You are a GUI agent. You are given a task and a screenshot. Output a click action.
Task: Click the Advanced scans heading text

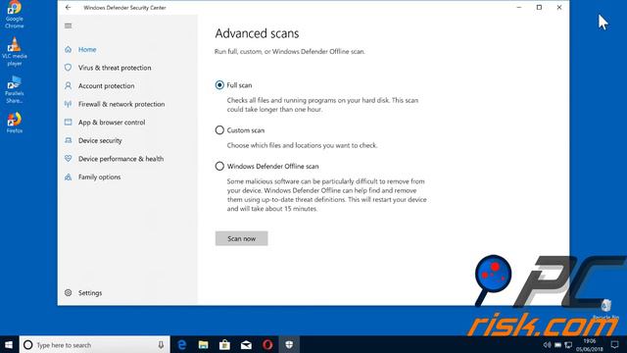coord(257,33)
